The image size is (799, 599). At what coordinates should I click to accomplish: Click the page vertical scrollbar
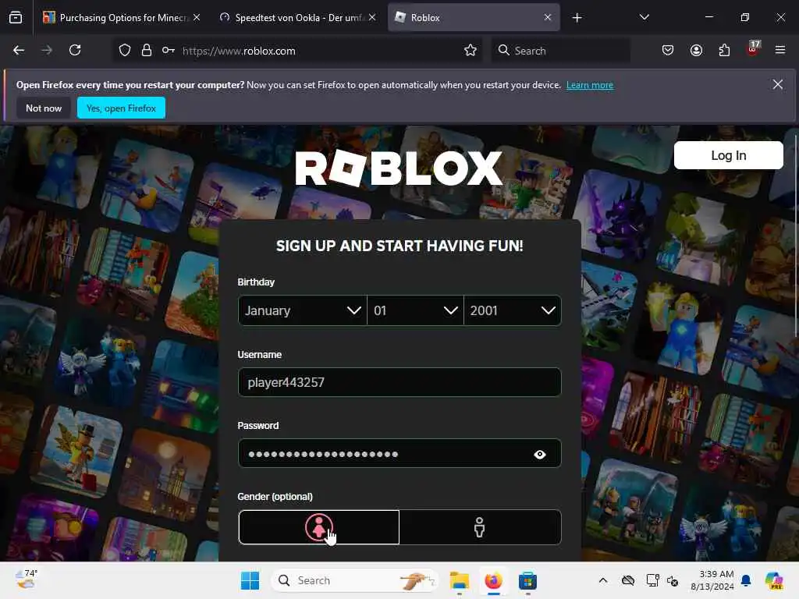[795, 234]
